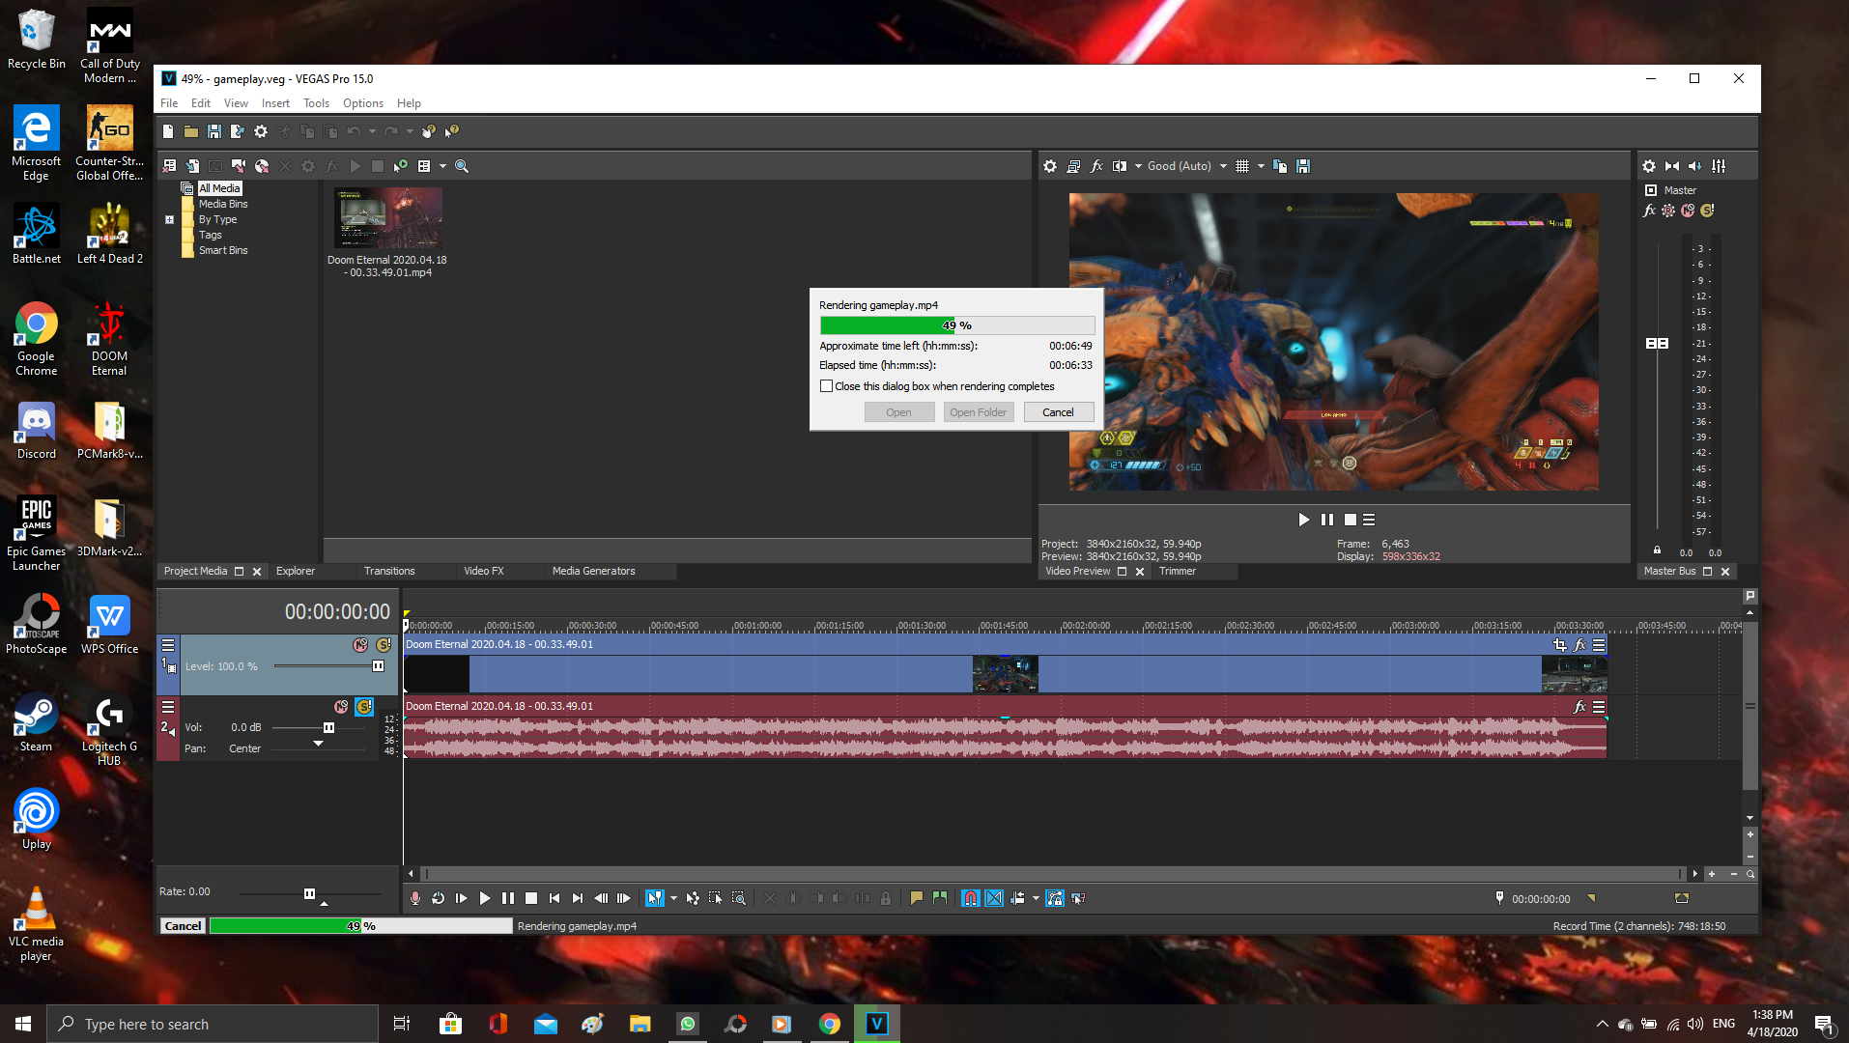
Task: Click Open button in rendering dialog
Action: 898,412
